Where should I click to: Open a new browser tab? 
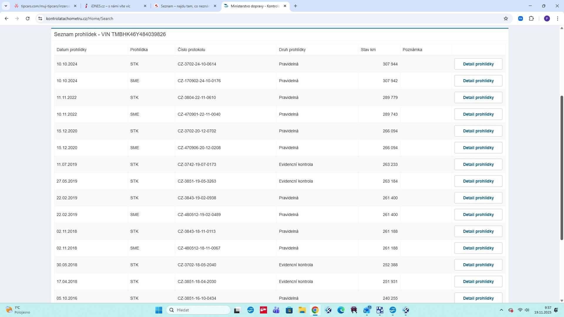pyautogui.click(x=296, y=6)
